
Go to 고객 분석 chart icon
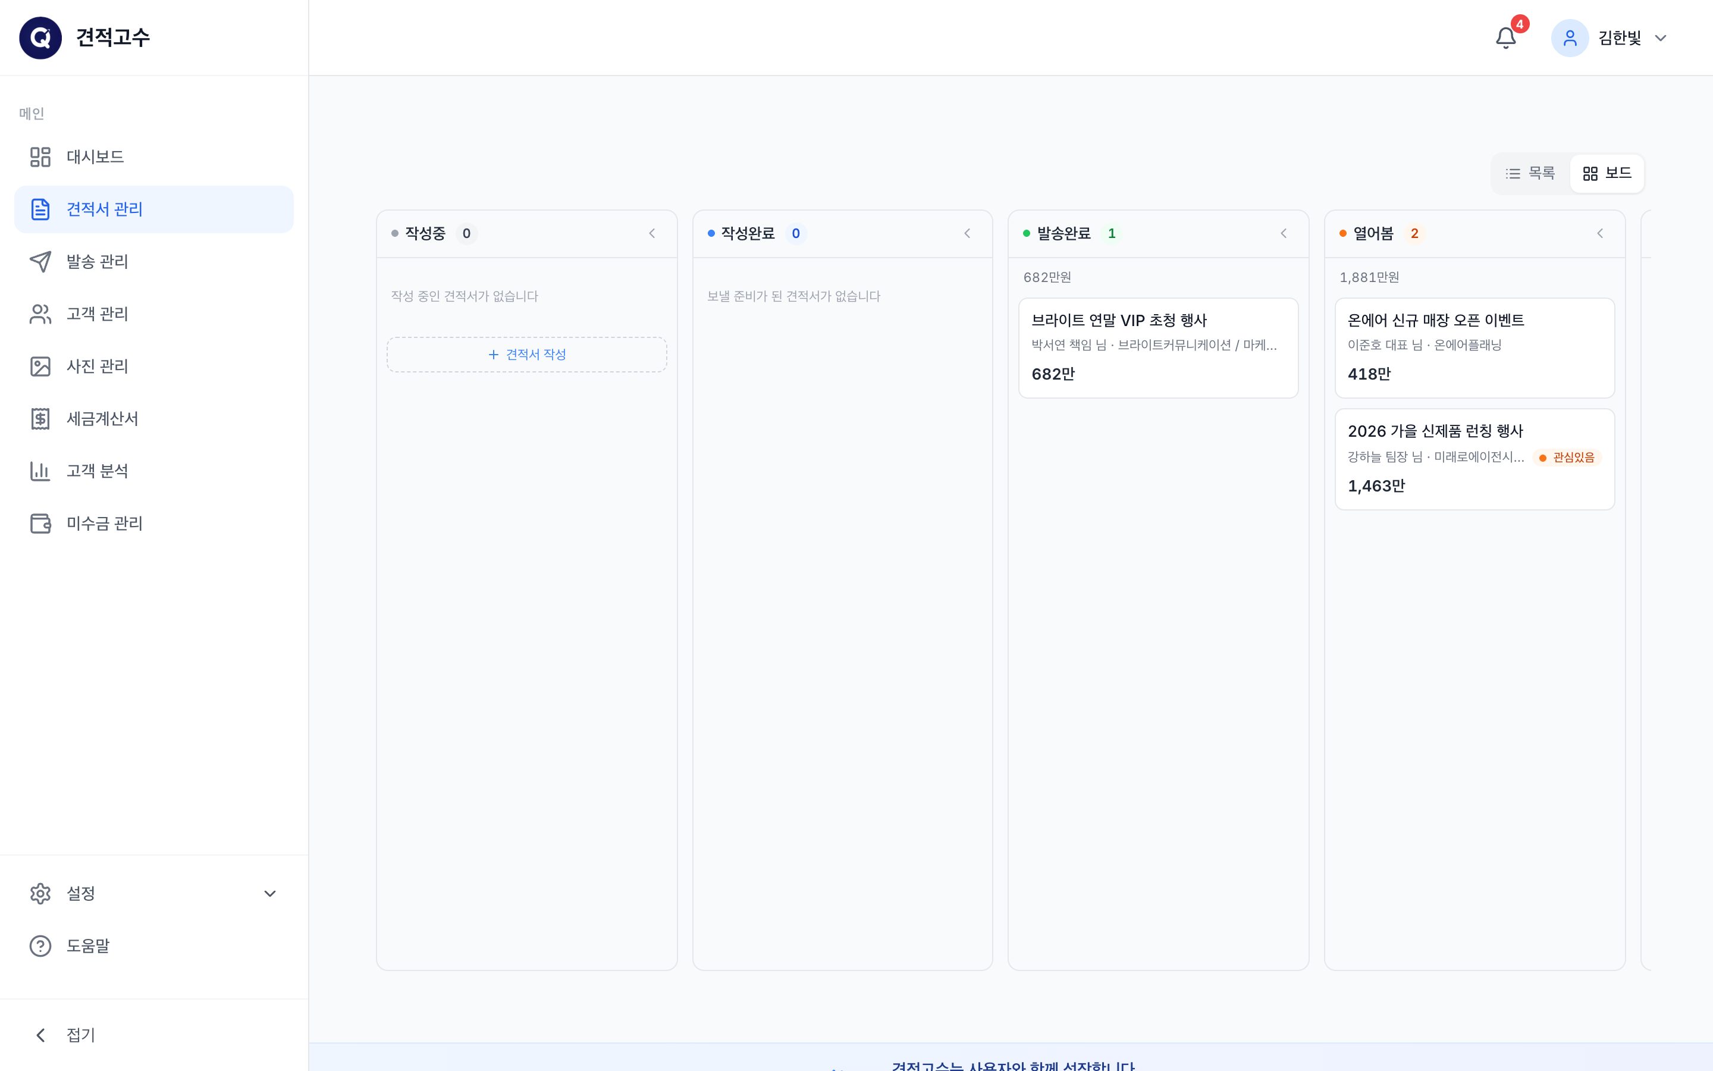click(x=40, y=471)
